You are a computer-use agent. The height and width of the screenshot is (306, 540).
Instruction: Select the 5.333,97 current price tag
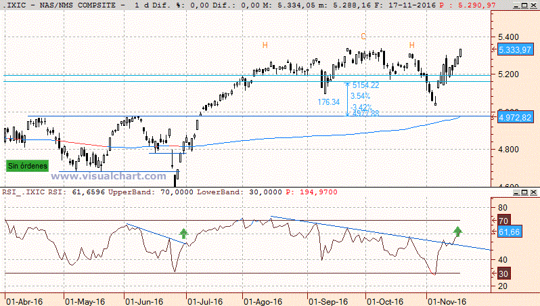(x=515, y=49)
